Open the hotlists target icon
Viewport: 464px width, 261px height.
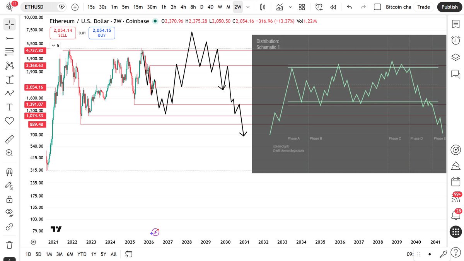456,149
